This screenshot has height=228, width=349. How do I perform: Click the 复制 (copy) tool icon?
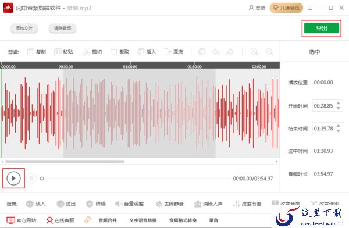(30, 52)
